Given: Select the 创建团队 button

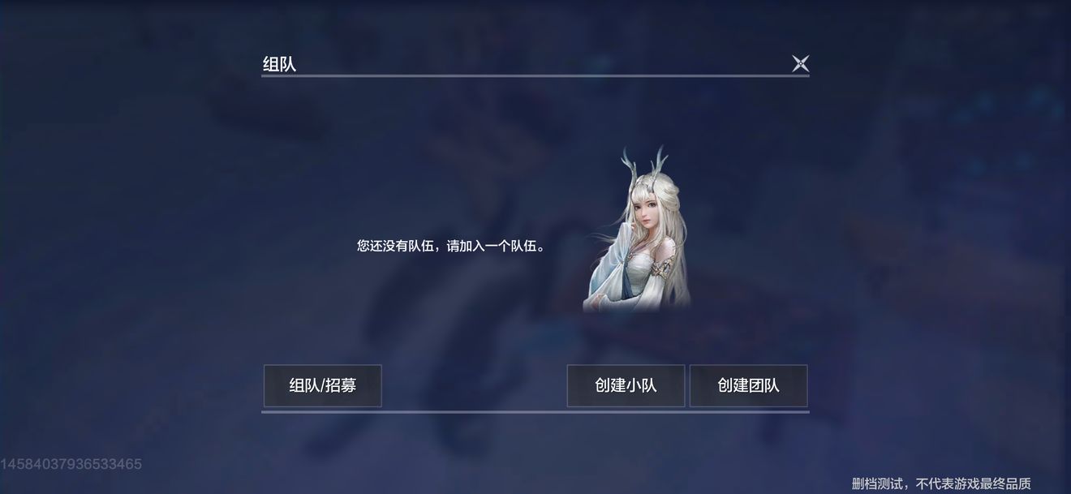Looking at the screenshot, I should (748, 385).
